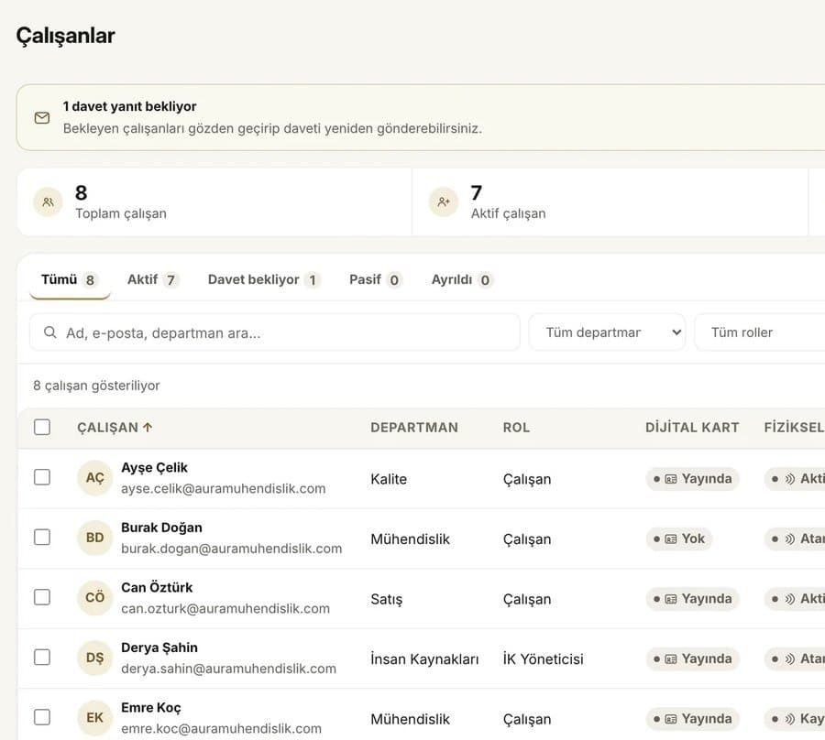Image resolution: width=825 pixels, height=740 pixels.
Task: Sort by the DEPARTMAN column header
Action: 414,428
